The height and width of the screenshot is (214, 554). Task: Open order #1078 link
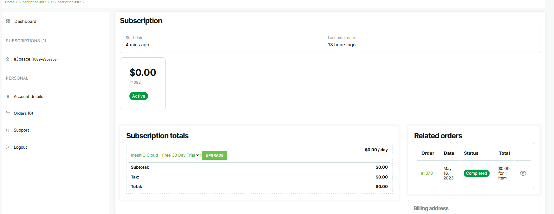pyautogui.click(x=427, y=173)
